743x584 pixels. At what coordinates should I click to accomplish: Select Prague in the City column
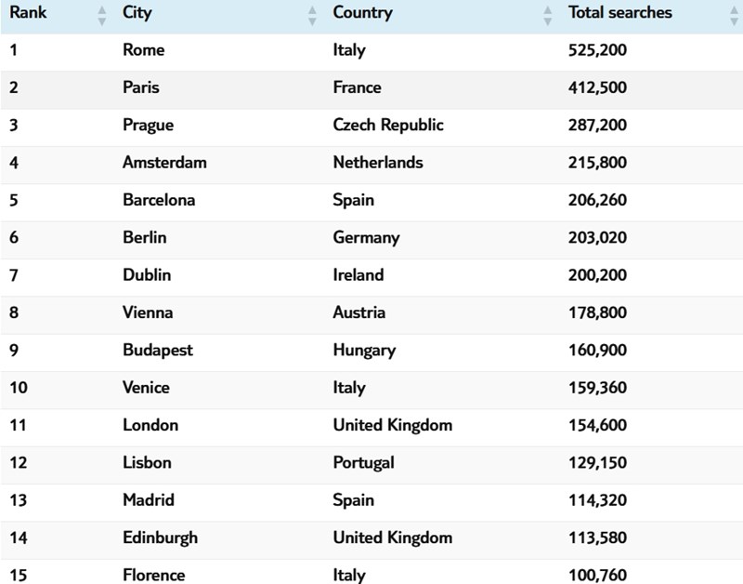pos(148,125)
